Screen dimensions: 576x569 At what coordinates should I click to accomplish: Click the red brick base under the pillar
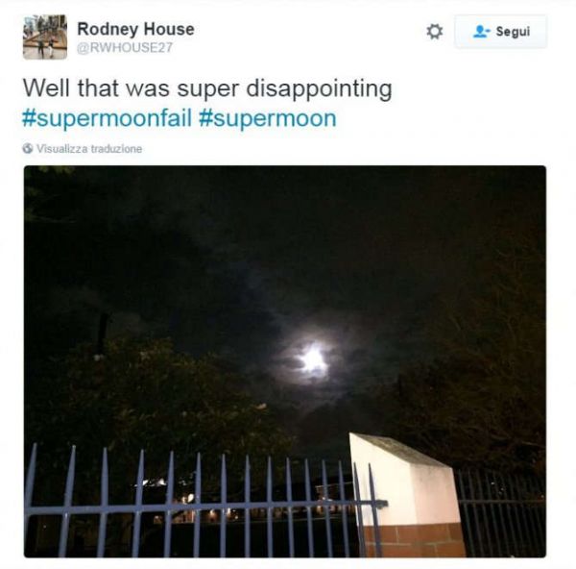pyautogui.click(x=415, y=541)
